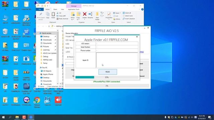This screenshot has height=120, width=214.
Task: Open the Manage contextual tab
Action: point(74,6)
